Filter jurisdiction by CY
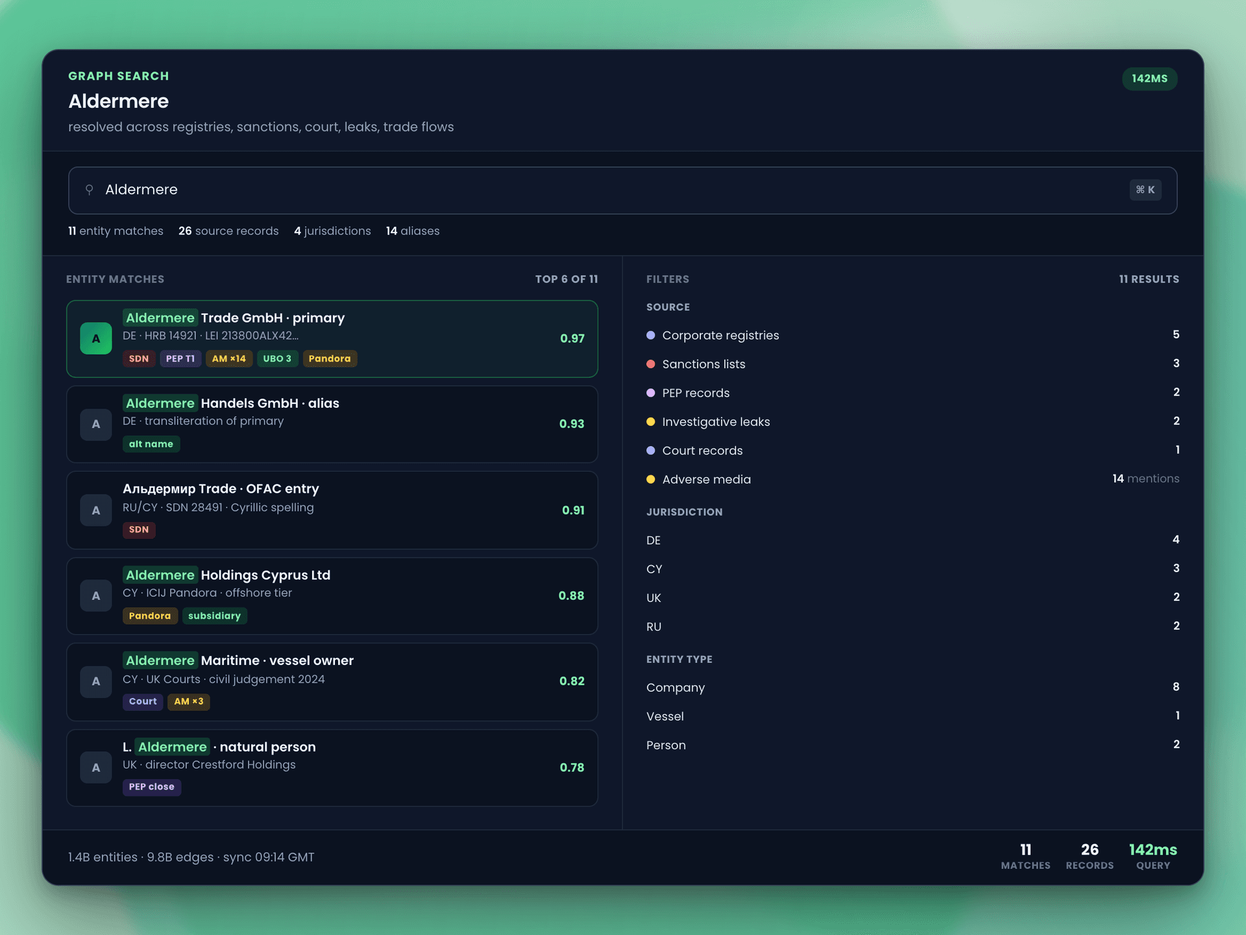Image resolution: width=1246 pixels, height=935 pixels. (x=912, y=569)
